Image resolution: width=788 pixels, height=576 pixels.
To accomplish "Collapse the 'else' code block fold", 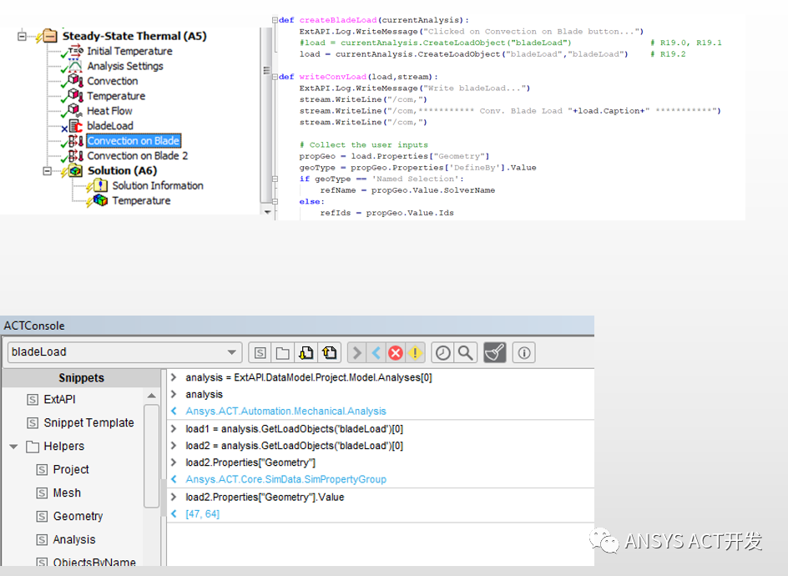I will tap(275, 201).
